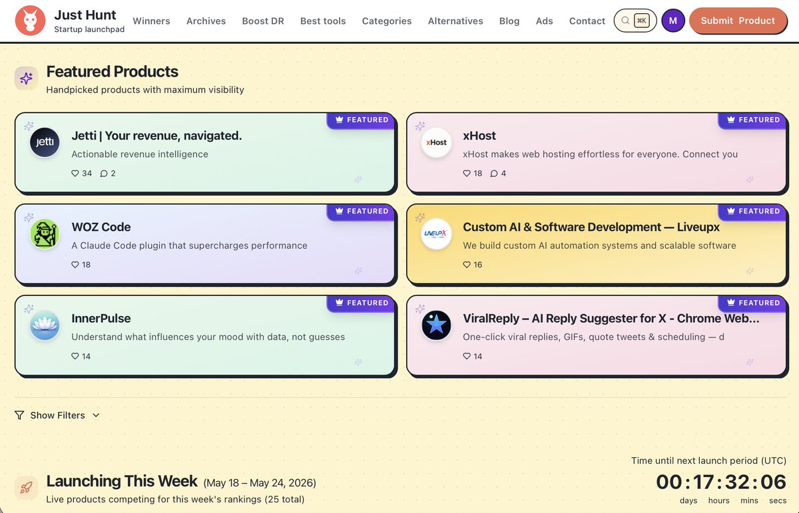This screenshot has width=799, height=513.
Task: Open Jetti comments via bubble icon
Action: tap(104, 173)
